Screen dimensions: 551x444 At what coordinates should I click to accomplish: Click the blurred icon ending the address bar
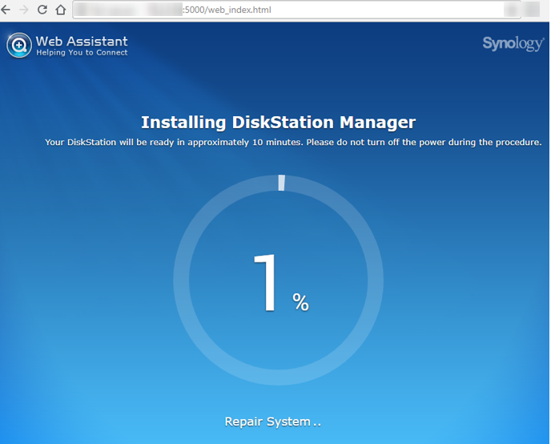click(512, 10)
